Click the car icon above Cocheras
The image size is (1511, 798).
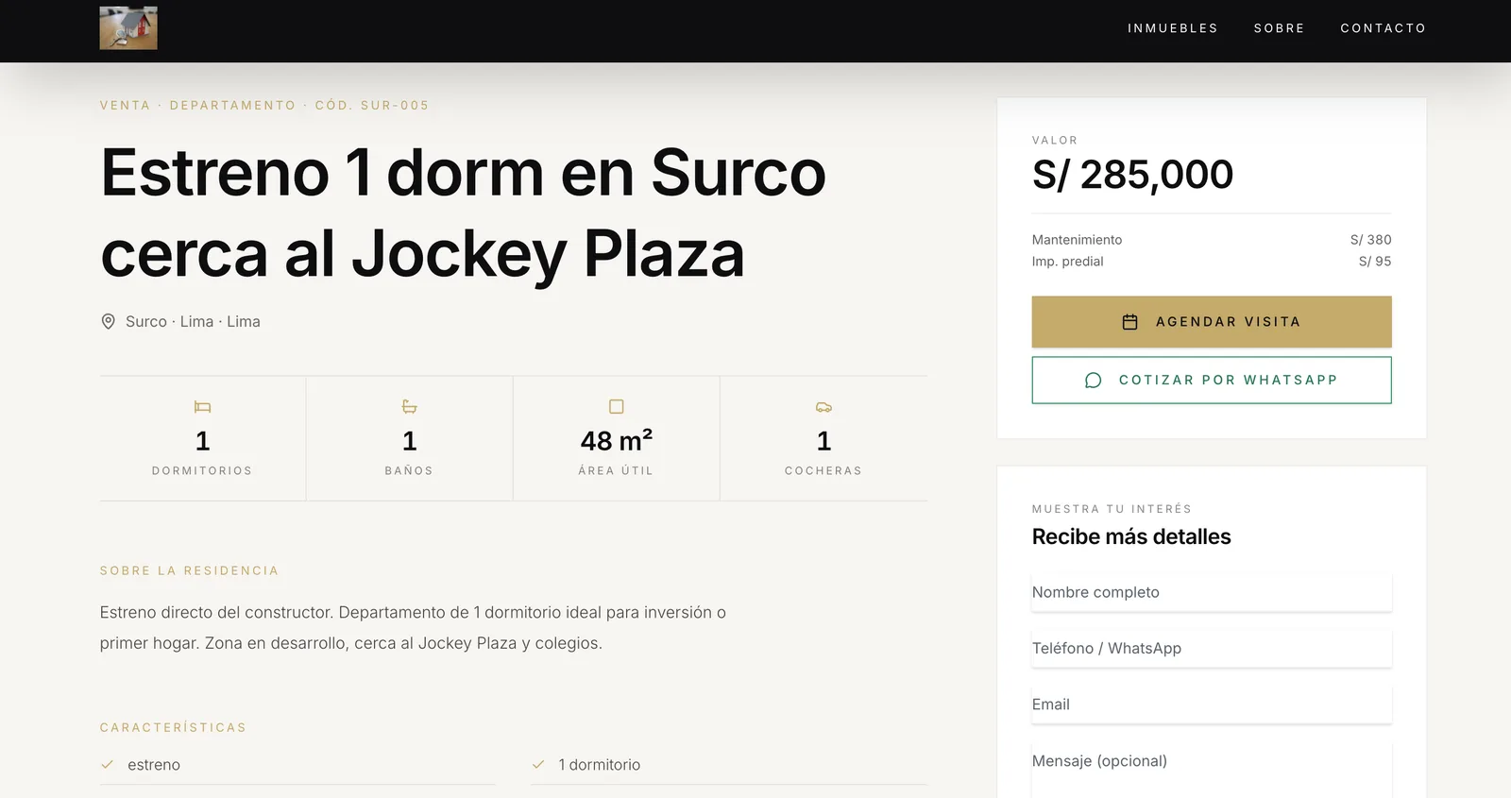[823, 407]
